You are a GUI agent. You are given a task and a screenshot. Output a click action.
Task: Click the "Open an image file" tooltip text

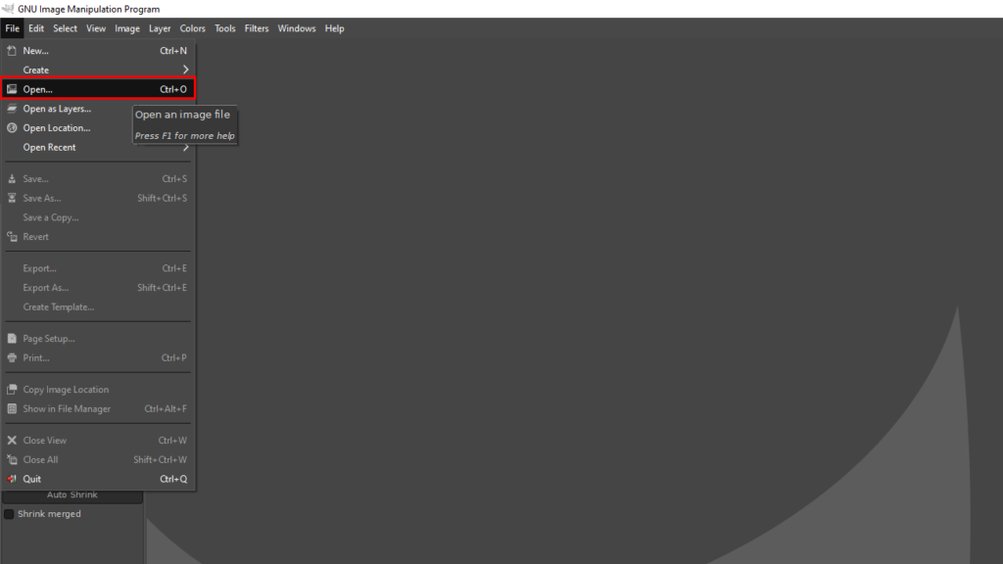[182, 115]
